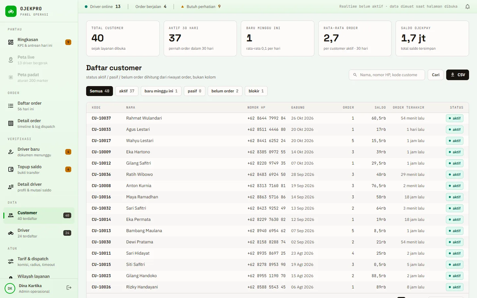Click the GABUNG column header
This screenshot has width=477, height=298.
coord(298,108)
